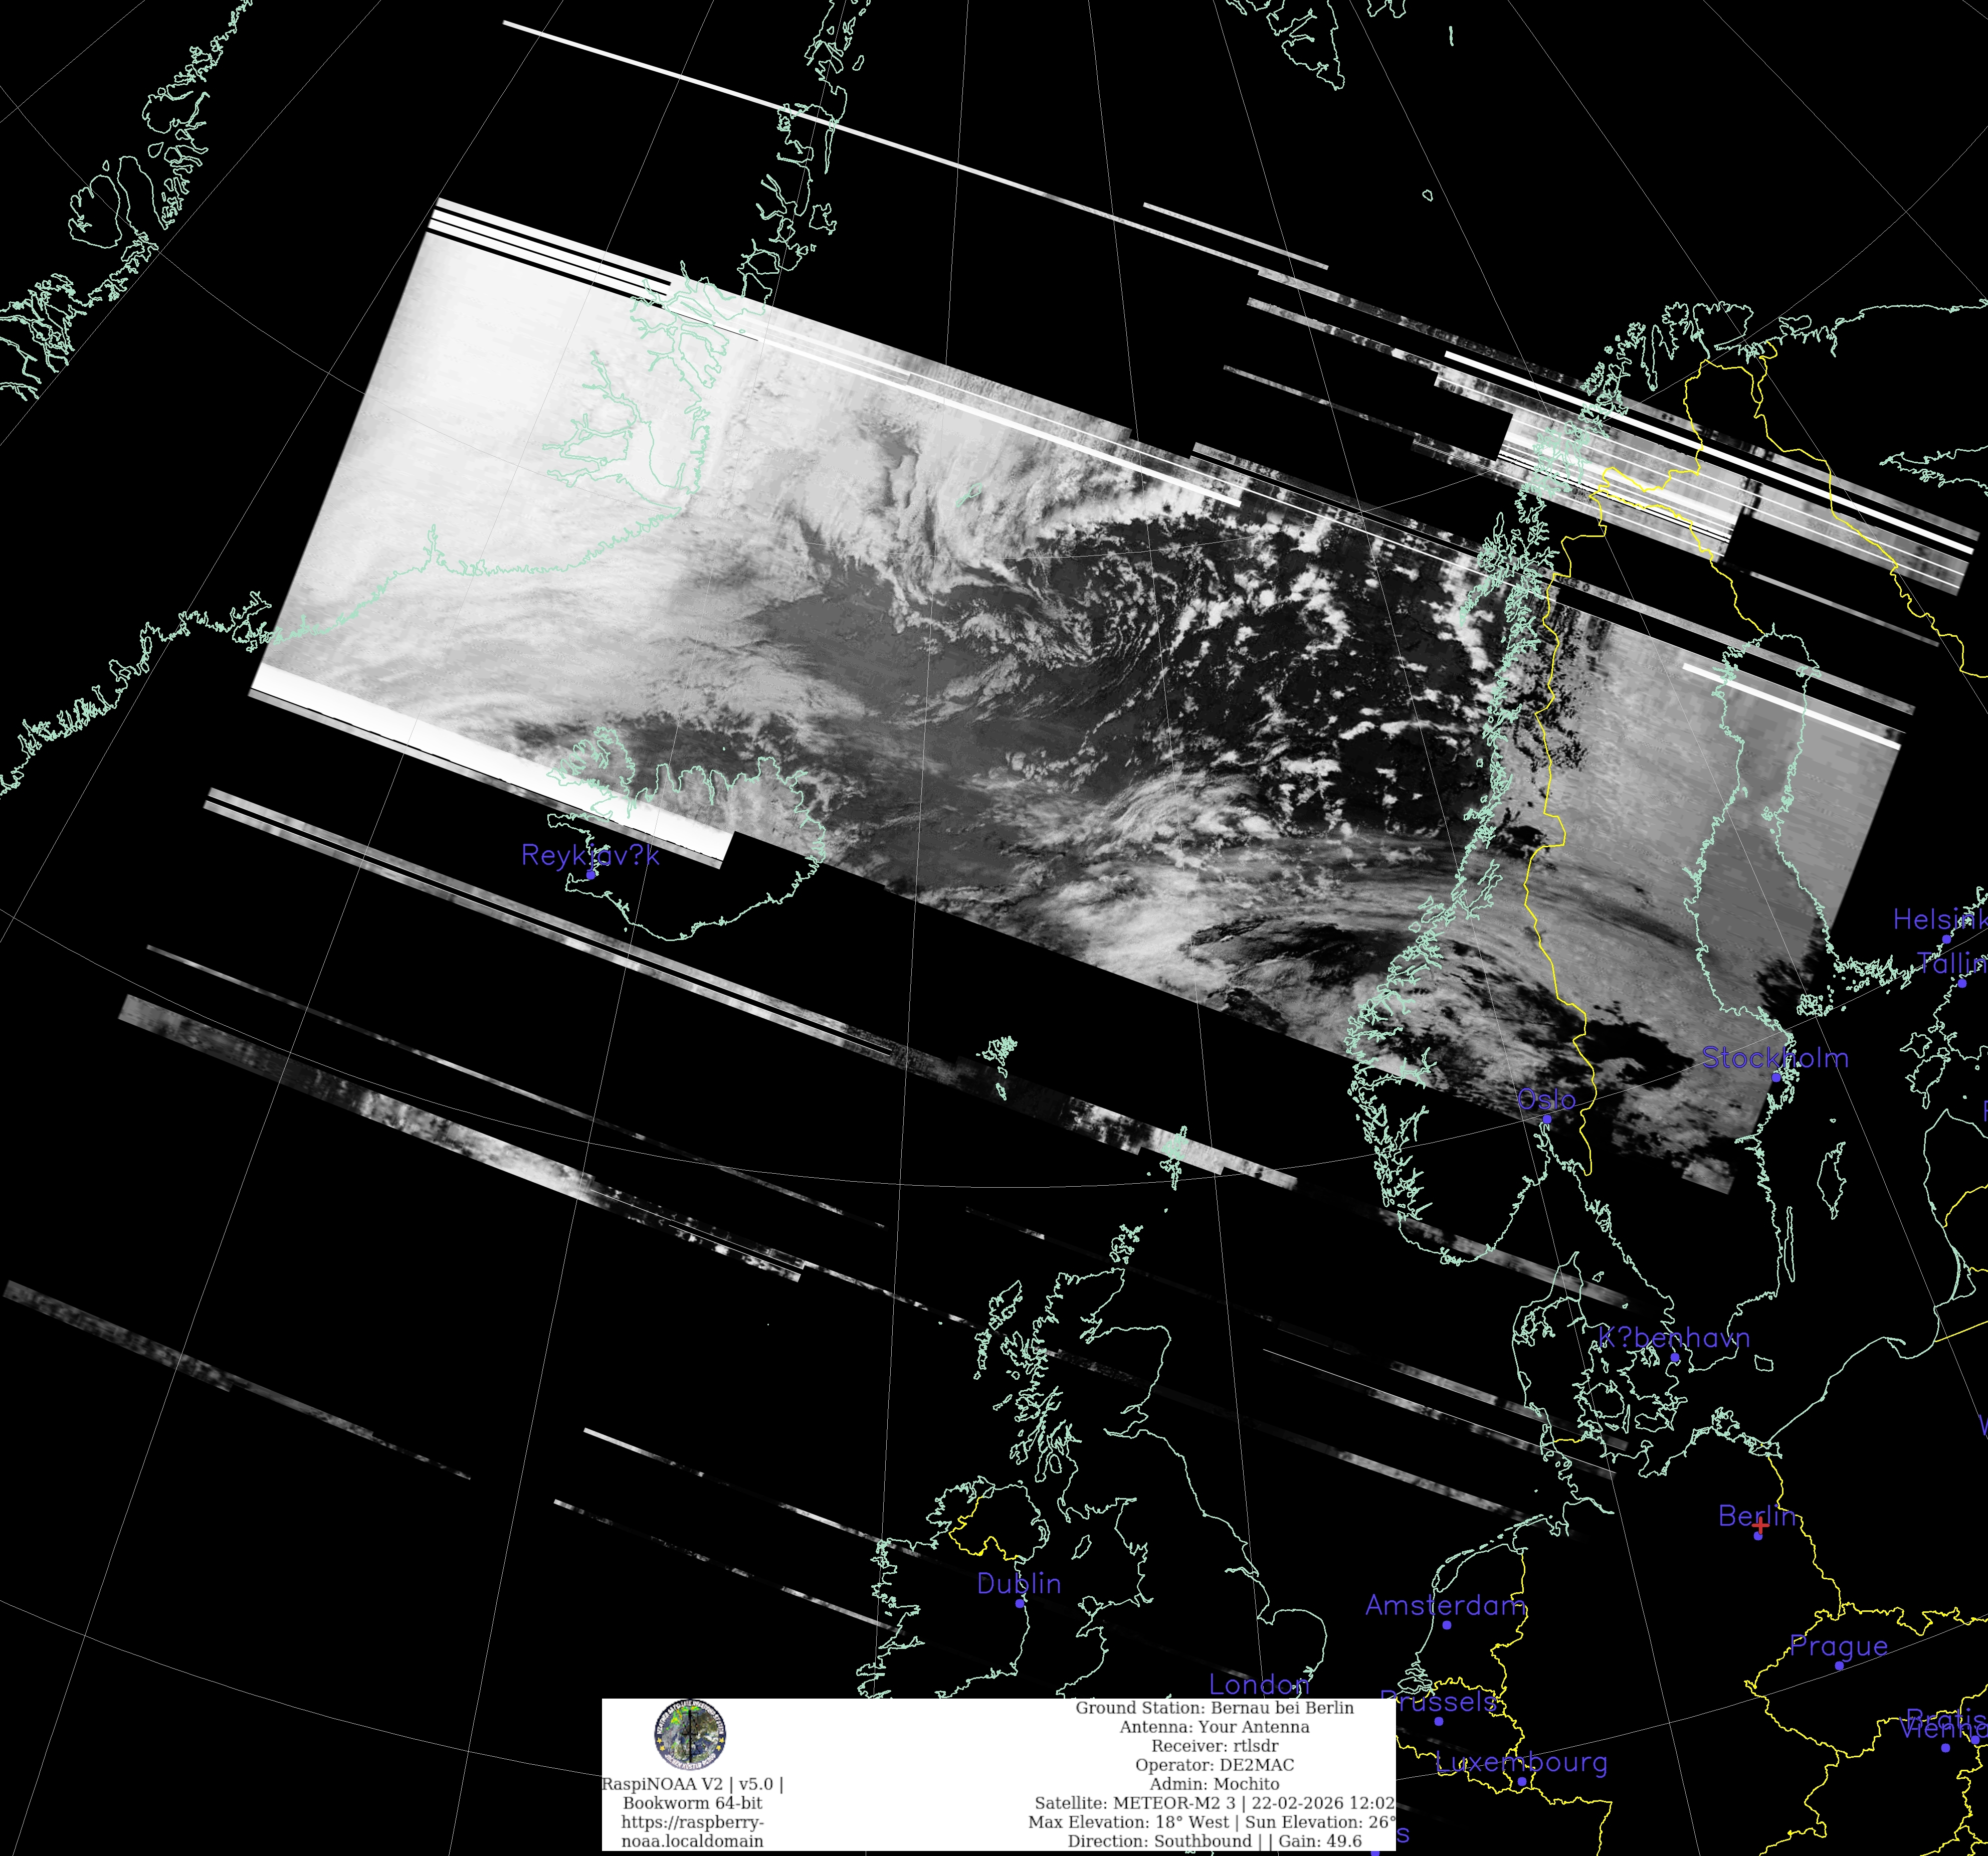Click the Direction Southbound Gain text line

click(x=1214, y=1841)
